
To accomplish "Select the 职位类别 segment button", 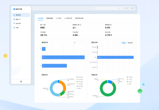I will [x=130, y=43].
